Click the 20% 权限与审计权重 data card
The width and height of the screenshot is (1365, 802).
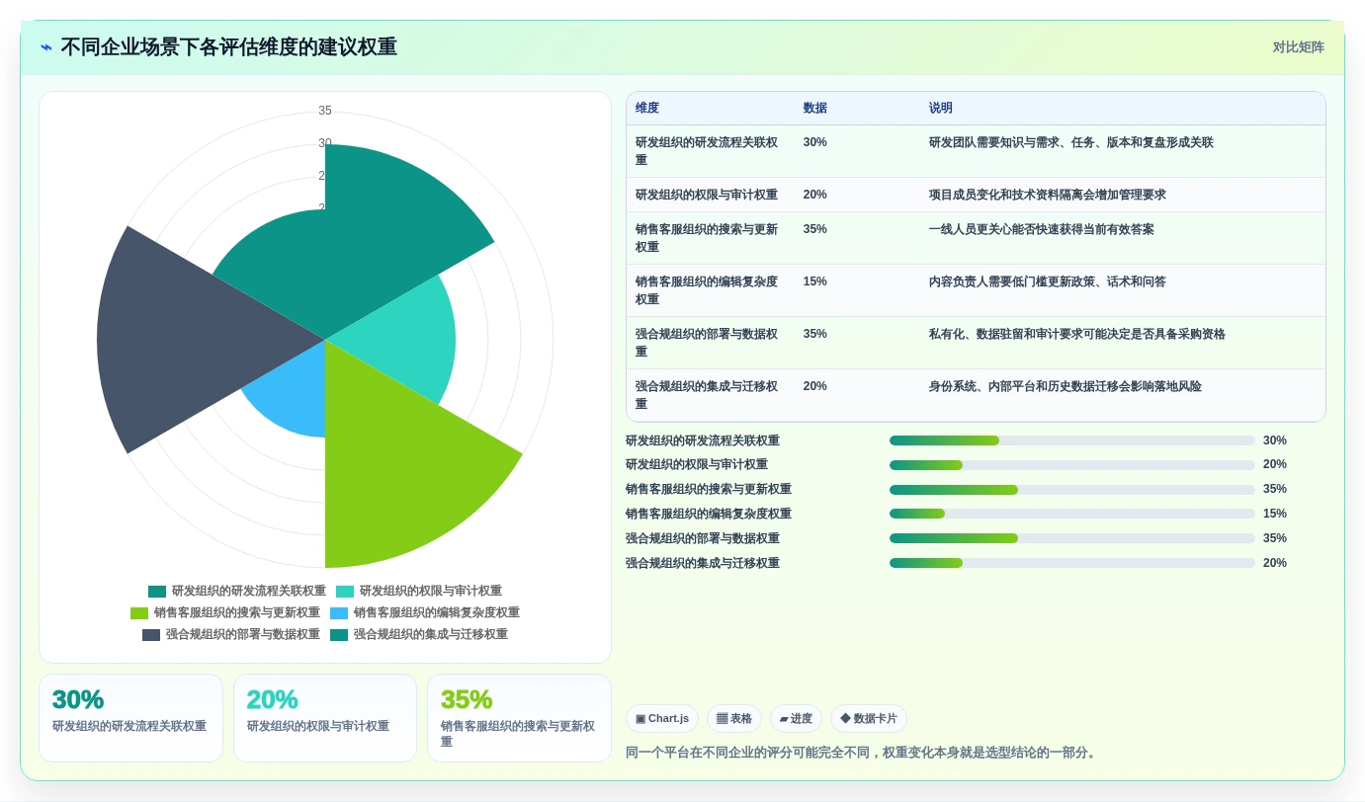pos(325,718)
